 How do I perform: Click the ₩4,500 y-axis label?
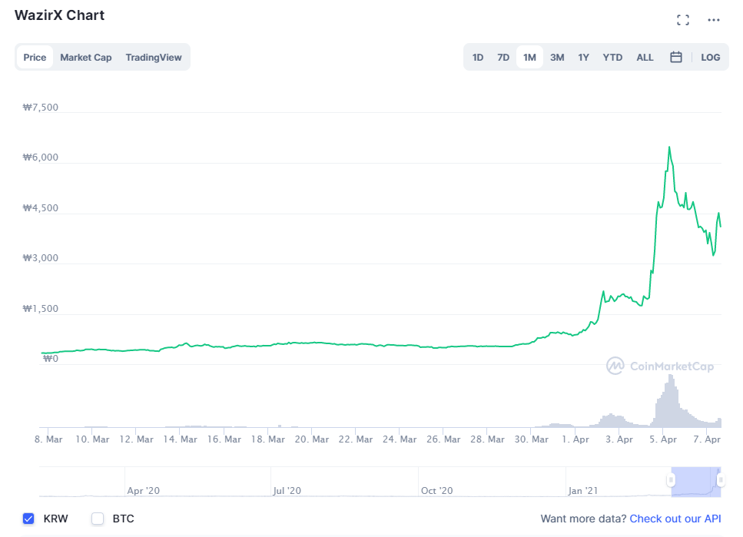tap(41, 208)
